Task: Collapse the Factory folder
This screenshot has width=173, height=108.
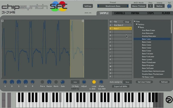Action: click(137, 24)
